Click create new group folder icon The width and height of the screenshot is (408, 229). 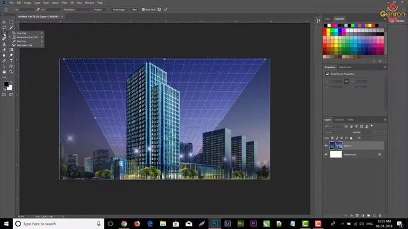(x=368, y=216)
